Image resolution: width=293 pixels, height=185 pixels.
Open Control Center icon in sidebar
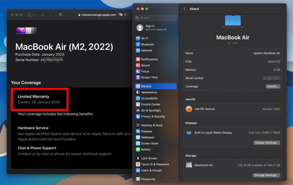(x=138, y=104)
